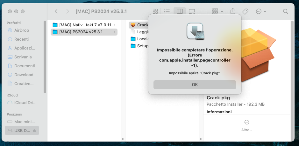The height and width of the screenshot is (146, 299).
Task: Open the ellipsis action menu
Action: coord(261,11)
